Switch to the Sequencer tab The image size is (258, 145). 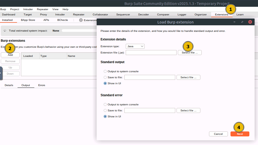click(x=123, y=15)
